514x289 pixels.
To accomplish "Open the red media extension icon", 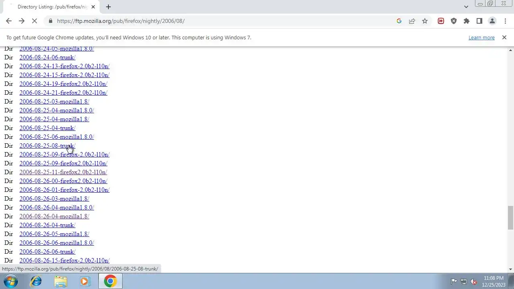I will pos(441,21).
